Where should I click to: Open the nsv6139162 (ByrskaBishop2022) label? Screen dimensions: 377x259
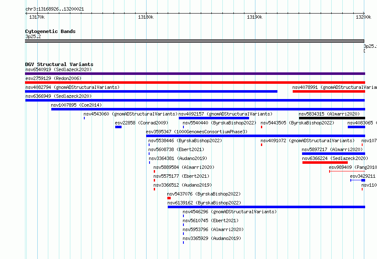204,203
